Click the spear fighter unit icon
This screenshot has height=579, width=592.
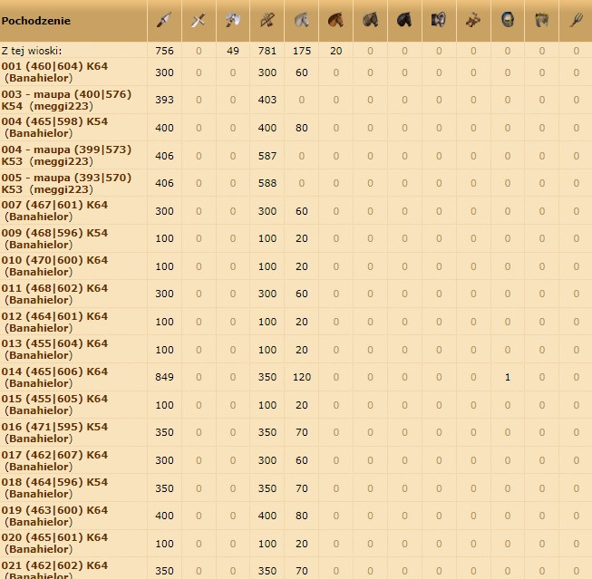click(164, 20)
